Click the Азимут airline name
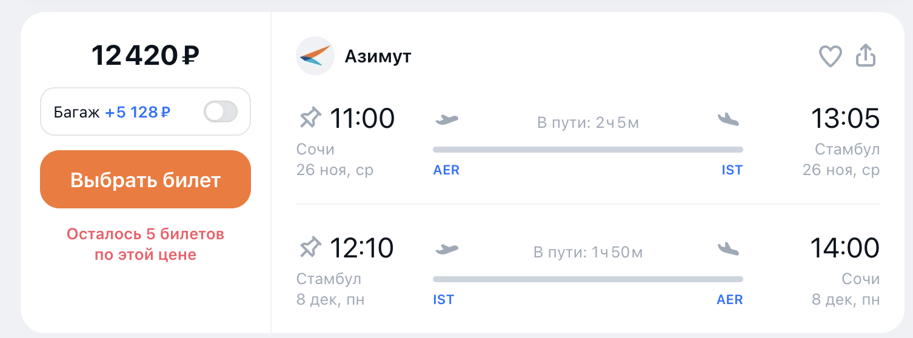913x338 pixels. click(x=378, y=56)
